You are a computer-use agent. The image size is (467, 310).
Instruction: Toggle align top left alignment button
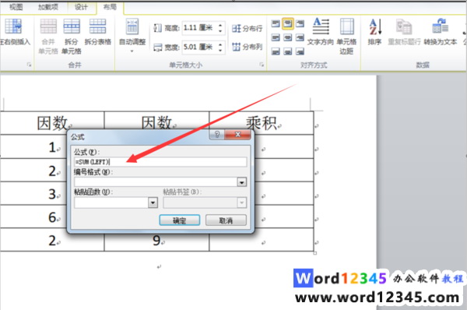point(276,23)
